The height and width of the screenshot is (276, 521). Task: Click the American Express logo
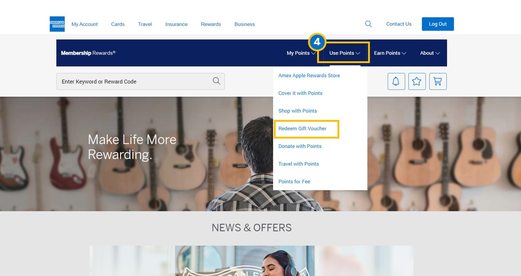click(x=57, y=24)
